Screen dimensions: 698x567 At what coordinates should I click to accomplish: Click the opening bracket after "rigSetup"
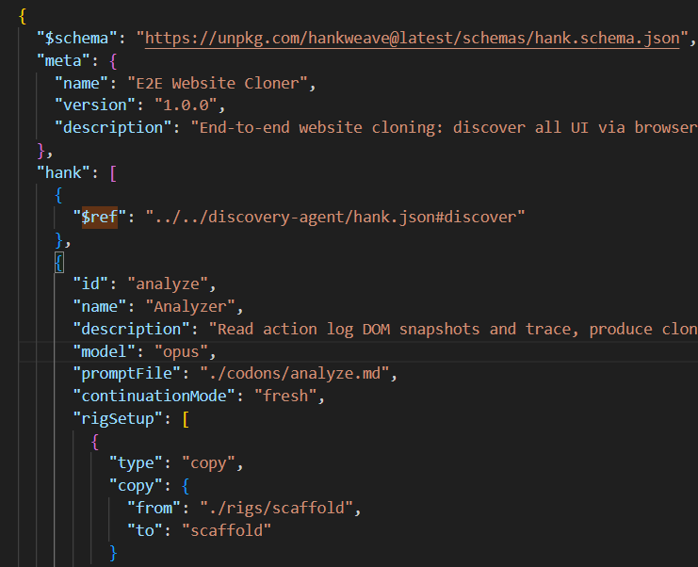tap(186, 419)
